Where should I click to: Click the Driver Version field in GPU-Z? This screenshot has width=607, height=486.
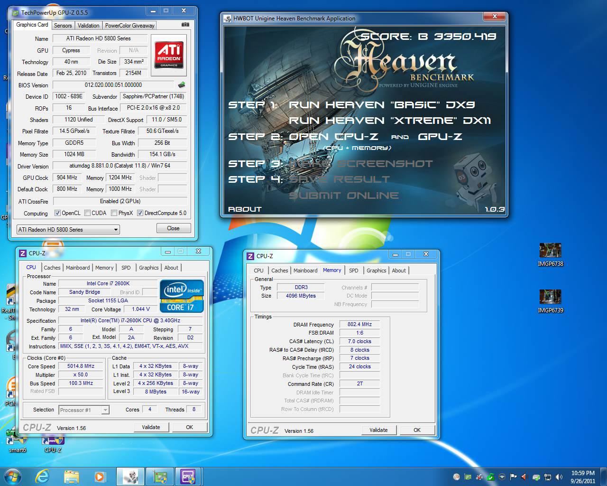(x=120, y=166)
